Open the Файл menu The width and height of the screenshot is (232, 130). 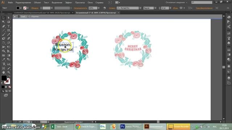(10, 3)
